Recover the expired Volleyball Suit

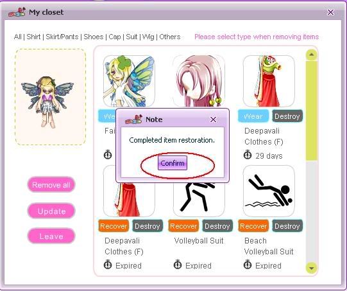coord(183,226)
